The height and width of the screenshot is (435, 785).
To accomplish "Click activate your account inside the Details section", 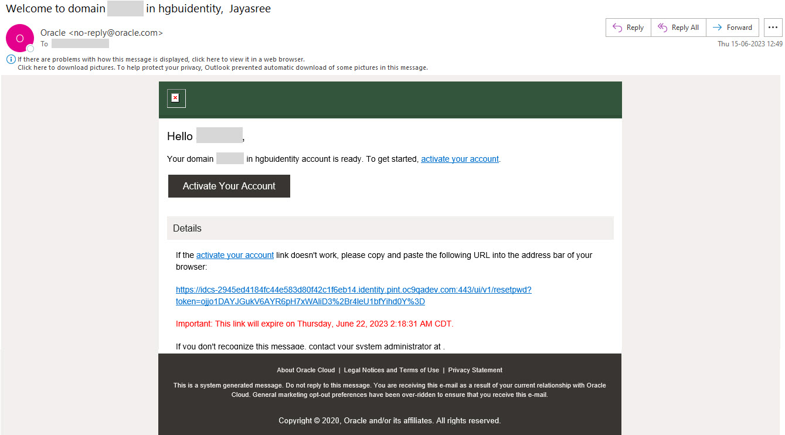I will coord(235,255).
